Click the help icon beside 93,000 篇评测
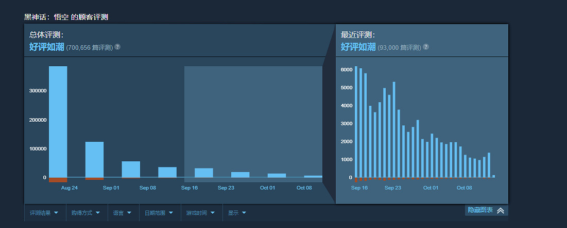Screen dimensions: 567x228 pos(425,47)
